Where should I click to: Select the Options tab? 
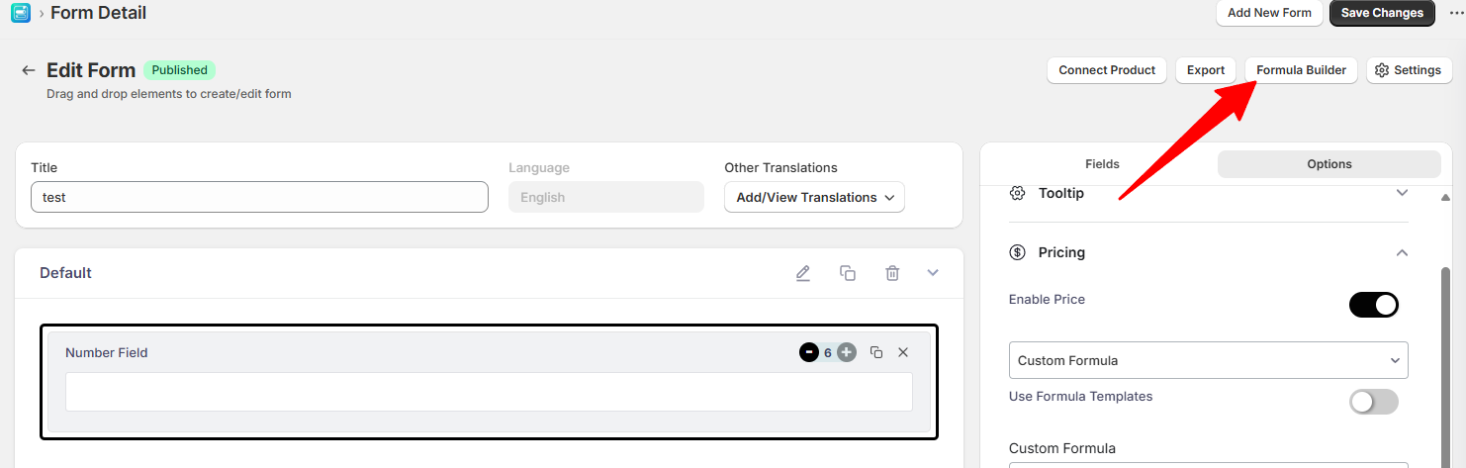pos(1329,164)
